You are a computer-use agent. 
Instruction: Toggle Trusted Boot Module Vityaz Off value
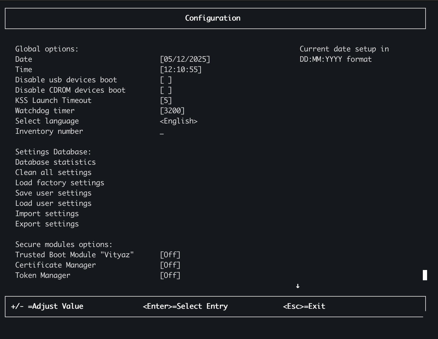pos(170,255)
